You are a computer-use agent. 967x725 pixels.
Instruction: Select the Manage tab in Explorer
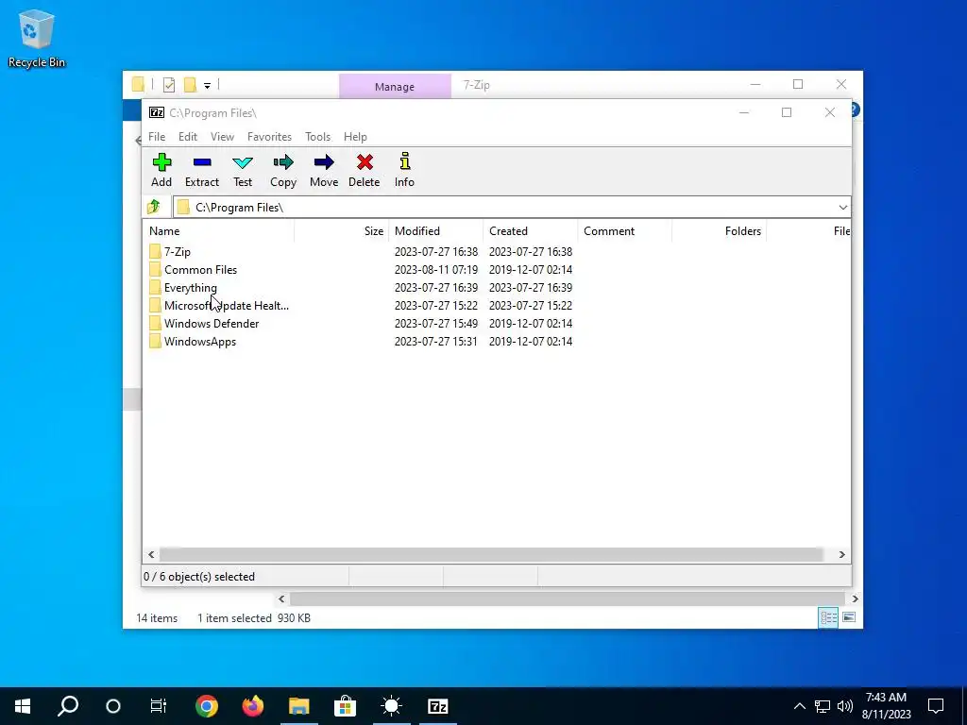[x=395, y=86]
